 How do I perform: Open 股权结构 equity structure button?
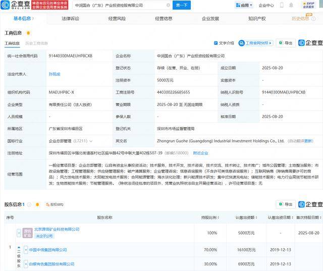click(x=55, y=204)
